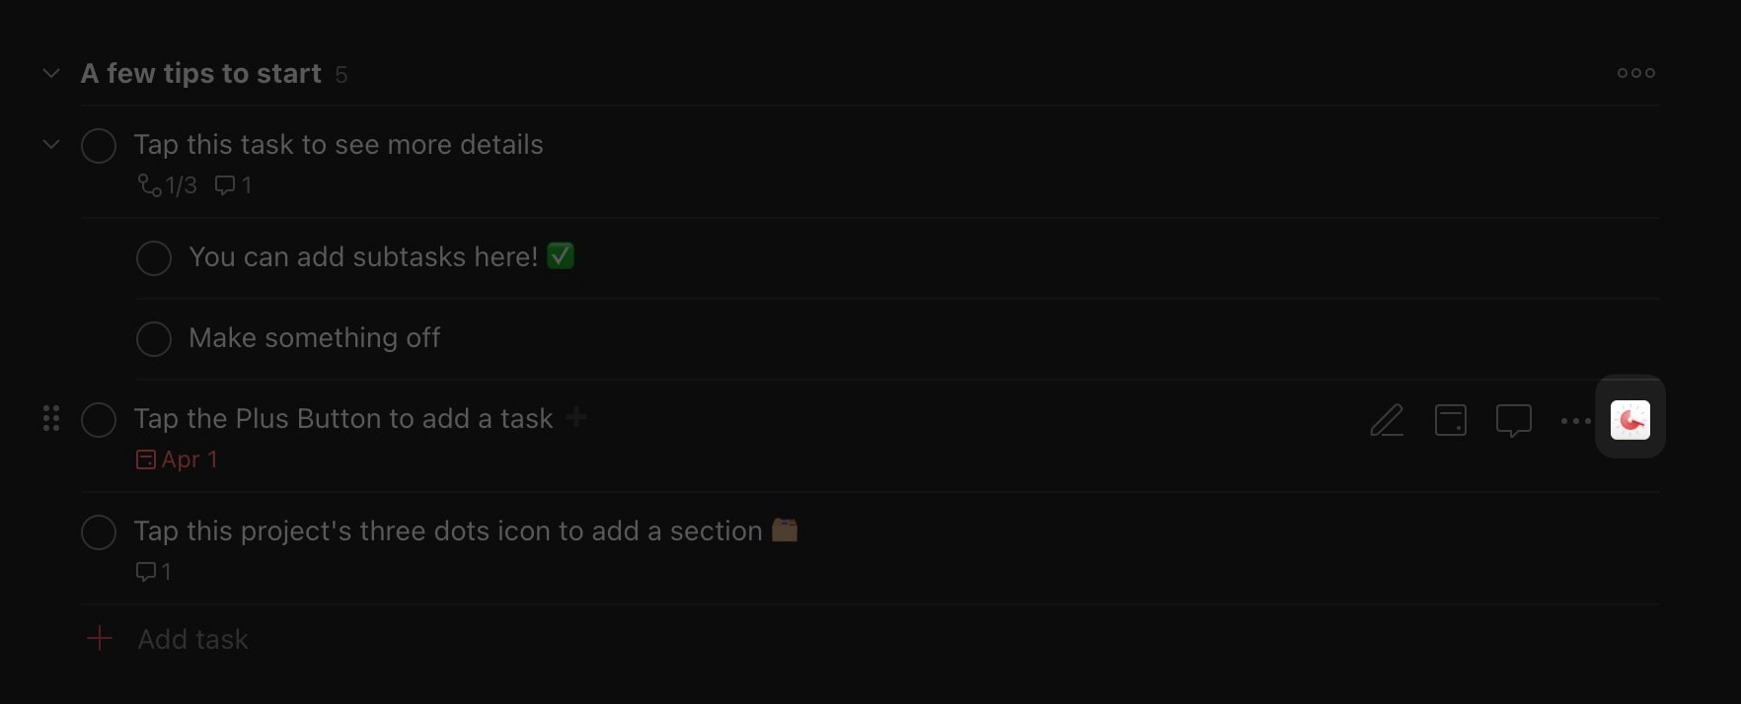The image size is (1741, 704).
Task: Click the floating red timer app icon
Action: pos(1630,418)
